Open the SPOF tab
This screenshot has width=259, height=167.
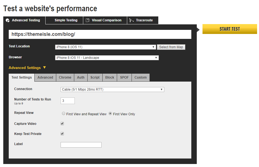click(124, 77)
